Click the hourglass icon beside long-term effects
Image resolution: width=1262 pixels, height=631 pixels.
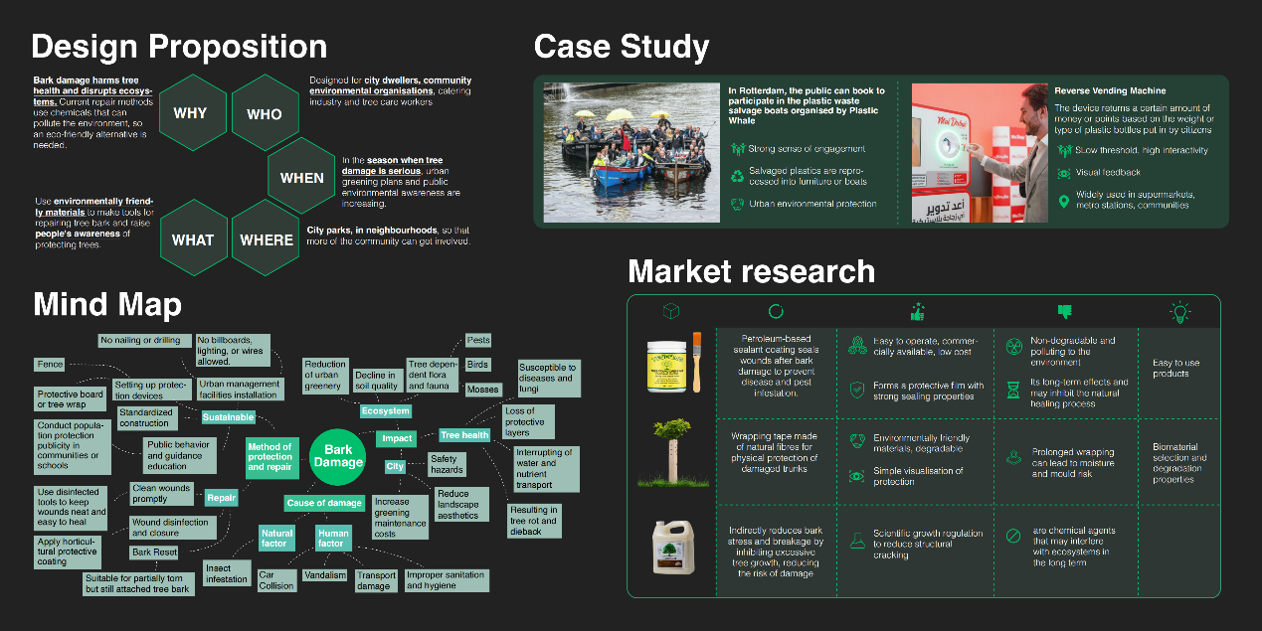1012,392
